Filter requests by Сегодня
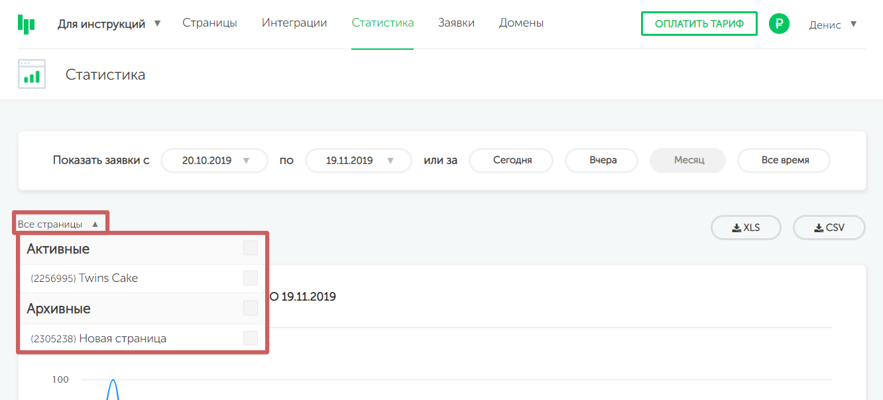Image resolution: width=883 pixels, height=400 pixels. coord(512,161)
